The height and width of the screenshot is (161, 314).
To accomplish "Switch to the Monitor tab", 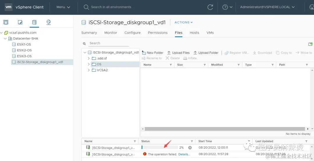I will click(x=110, y=33).
